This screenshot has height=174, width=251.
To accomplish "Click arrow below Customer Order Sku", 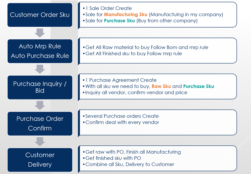I will tap(40, 33).
